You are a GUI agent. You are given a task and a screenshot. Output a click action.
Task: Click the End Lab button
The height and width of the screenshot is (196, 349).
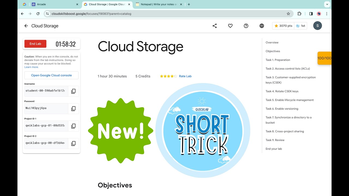[35, 44]
